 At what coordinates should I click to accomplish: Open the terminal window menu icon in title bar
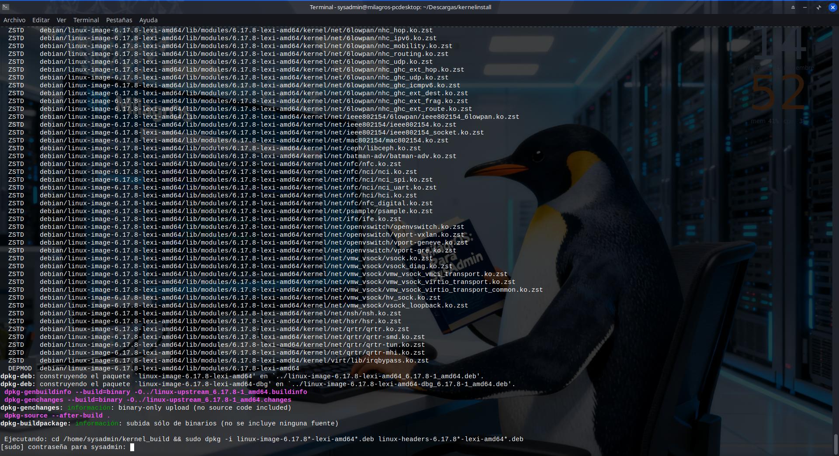(x=5, y=7)
